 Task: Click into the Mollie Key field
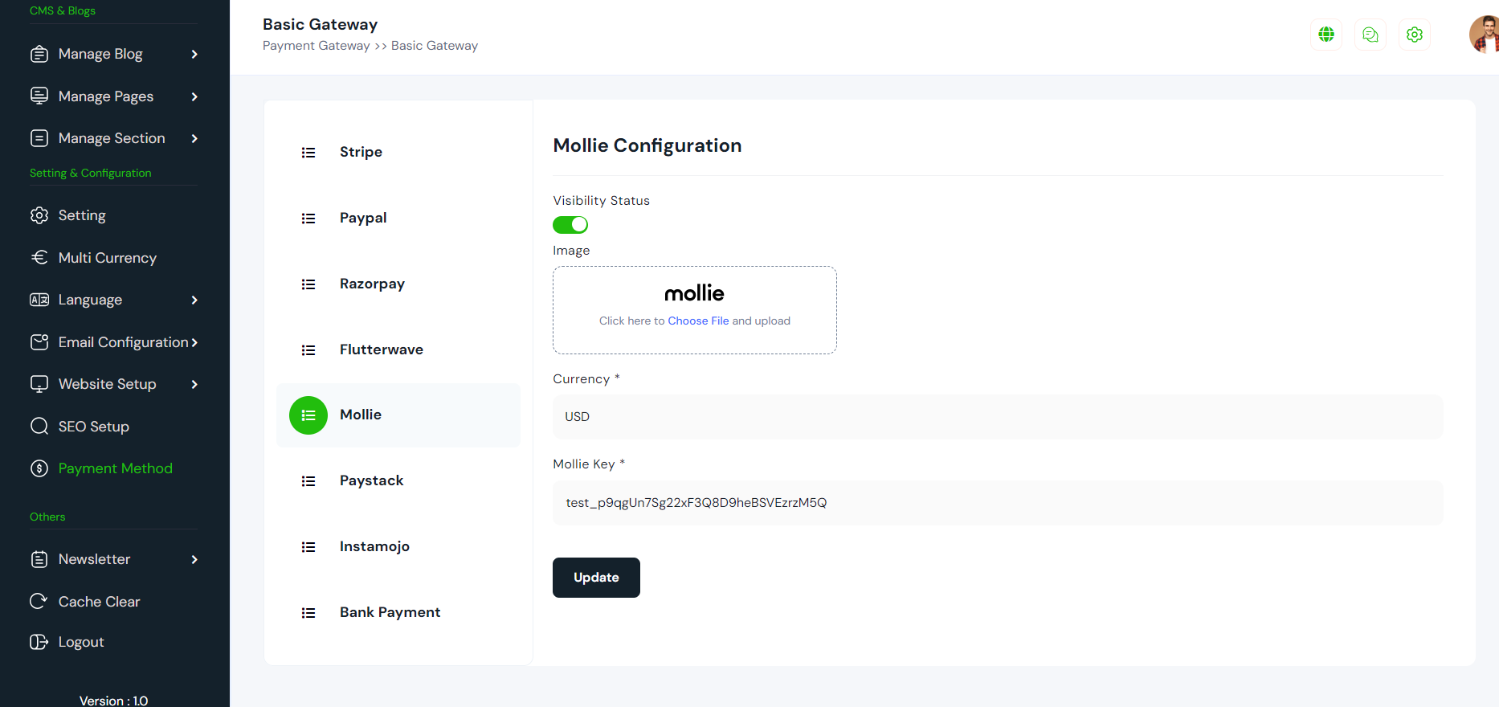click(x=997, y=503)
